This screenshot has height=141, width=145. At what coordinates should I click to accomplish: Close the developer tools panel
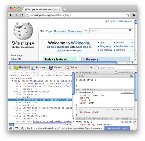point(10,68)
